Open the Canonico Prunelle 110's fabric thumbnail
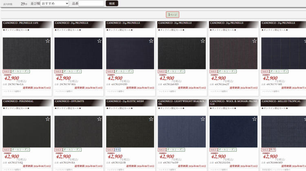 click(x=27, y=53)
